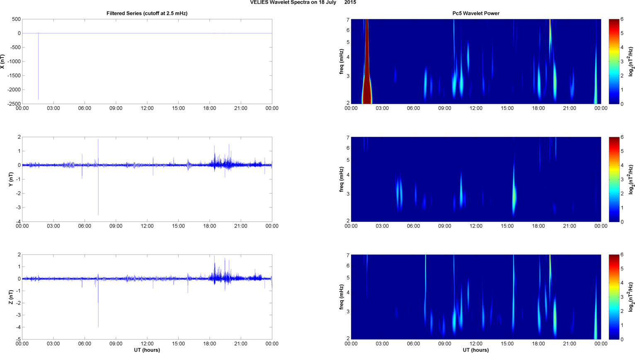
Task: Click the large negative spike in the X series
Action: 39,66
